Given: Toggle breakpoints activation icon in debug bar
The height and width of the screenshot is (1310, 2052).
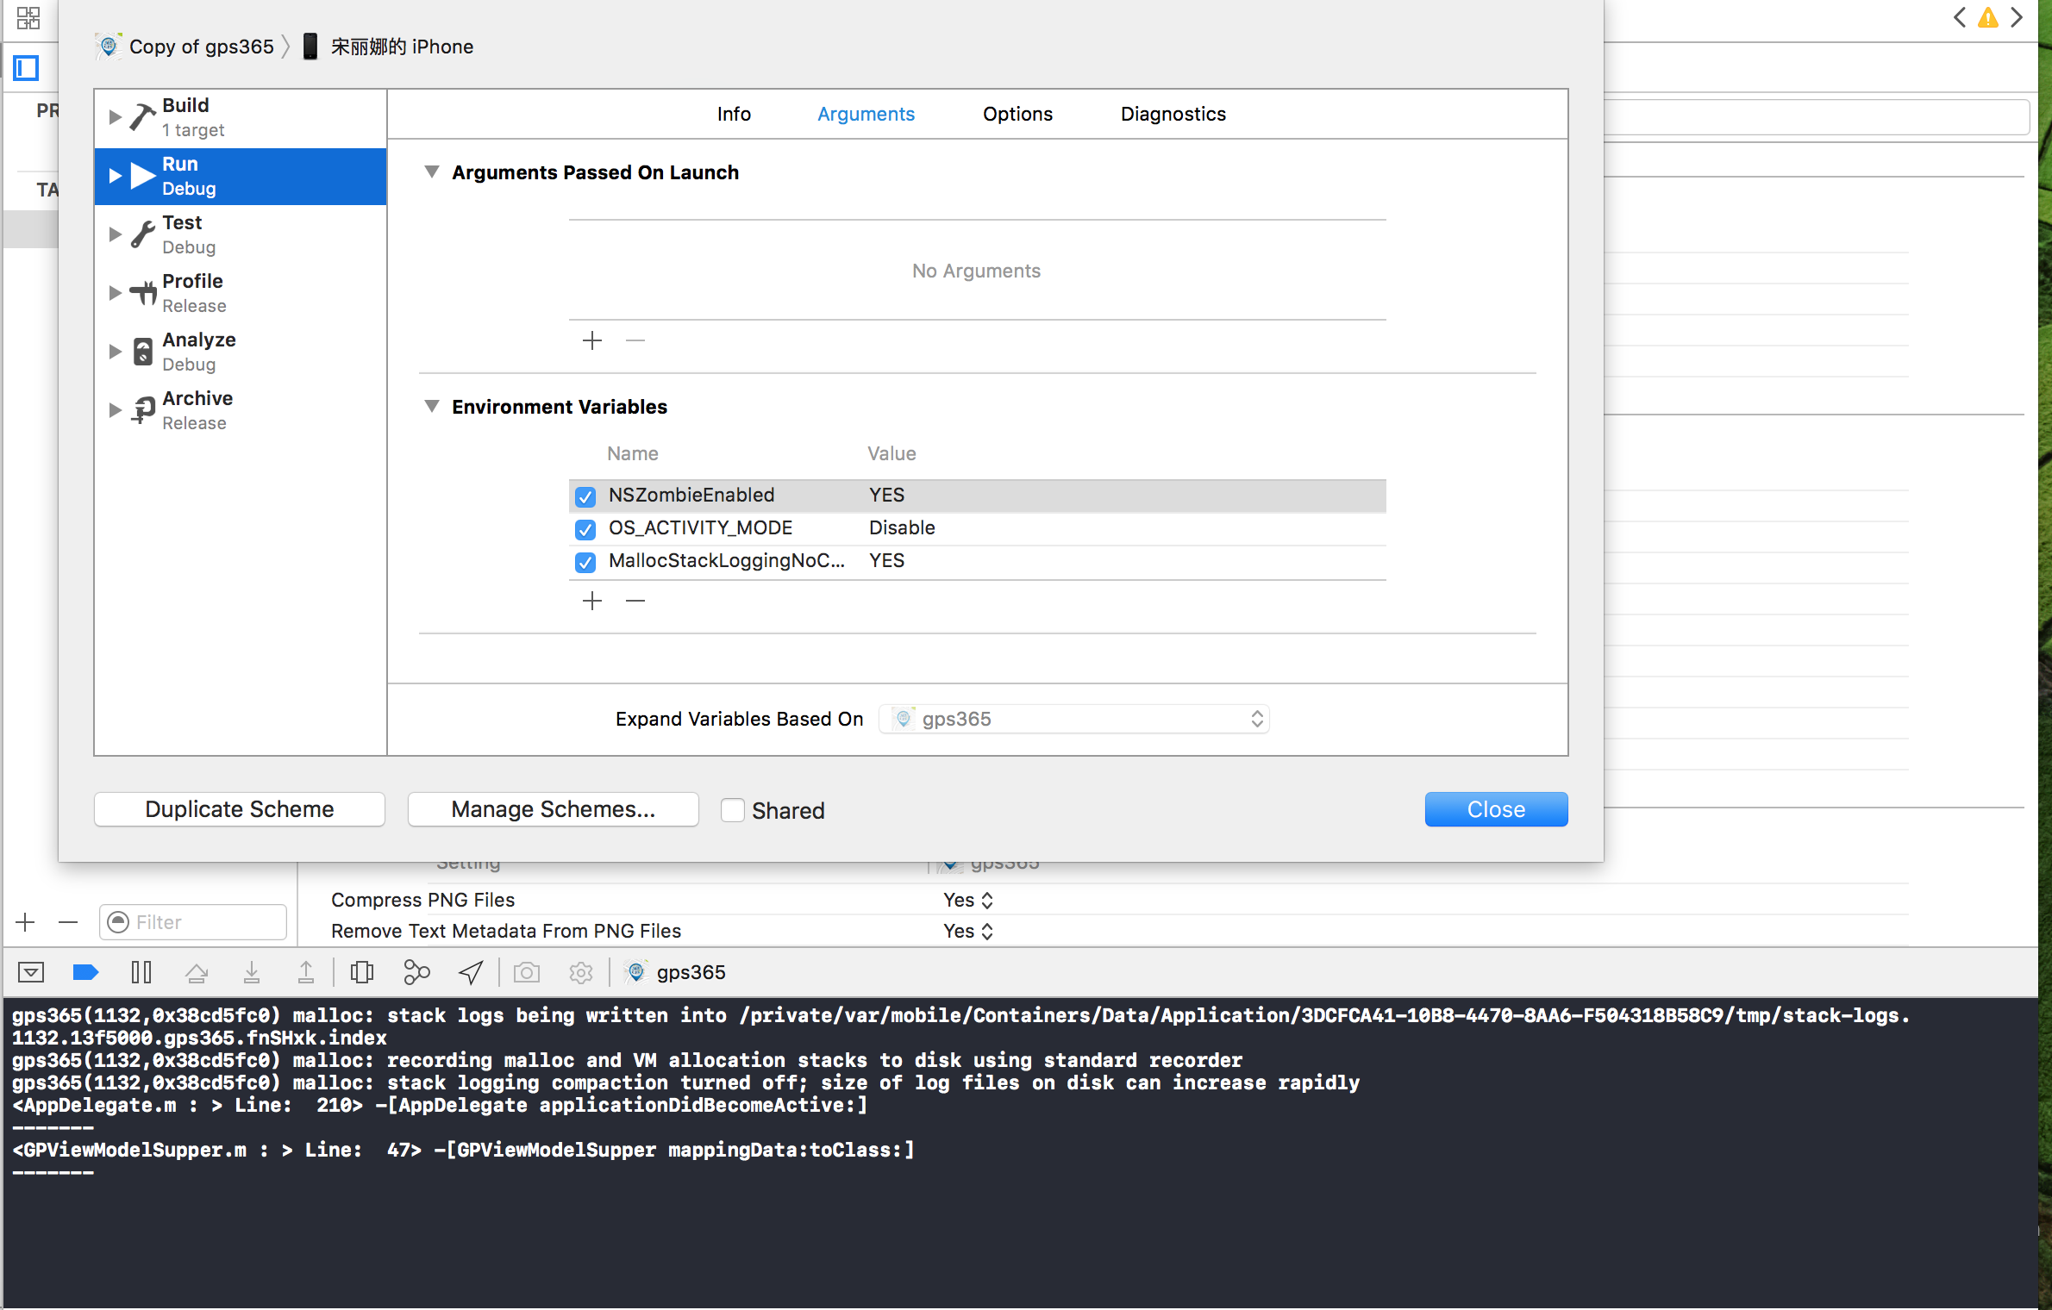Looking at the screenshot, I should [85, 972].
